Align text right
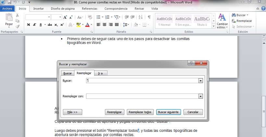266x137 pixels. (x=111, y=25)
